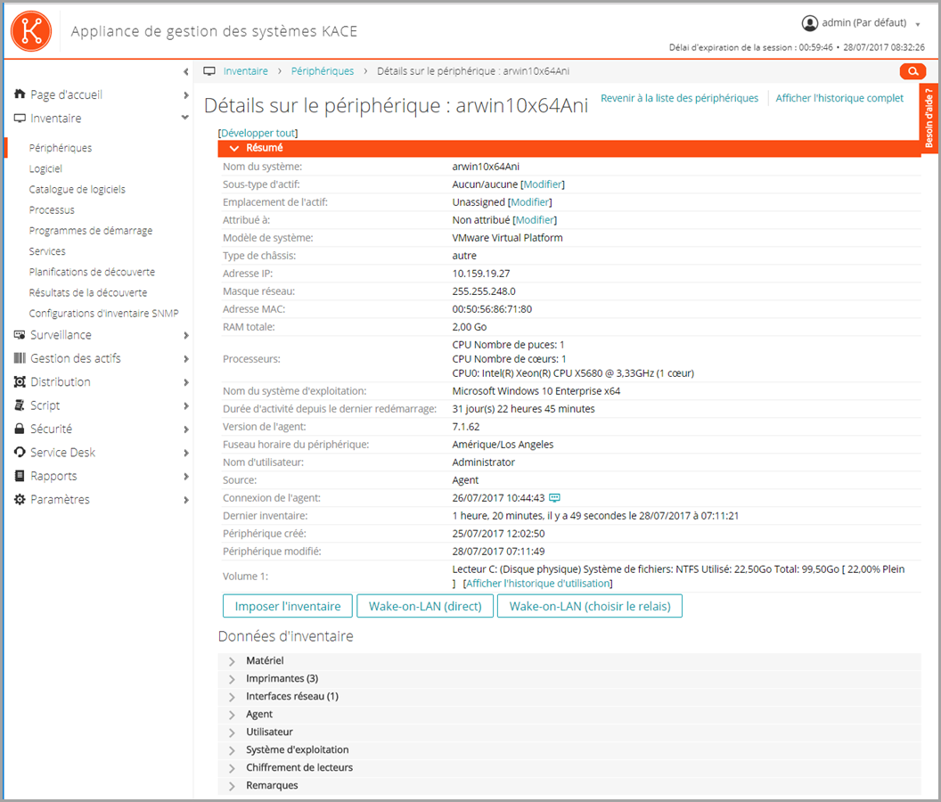Click the Imposer l'inventaire button
This screenshot has height=802, width=941.
(x=288, y=606)
